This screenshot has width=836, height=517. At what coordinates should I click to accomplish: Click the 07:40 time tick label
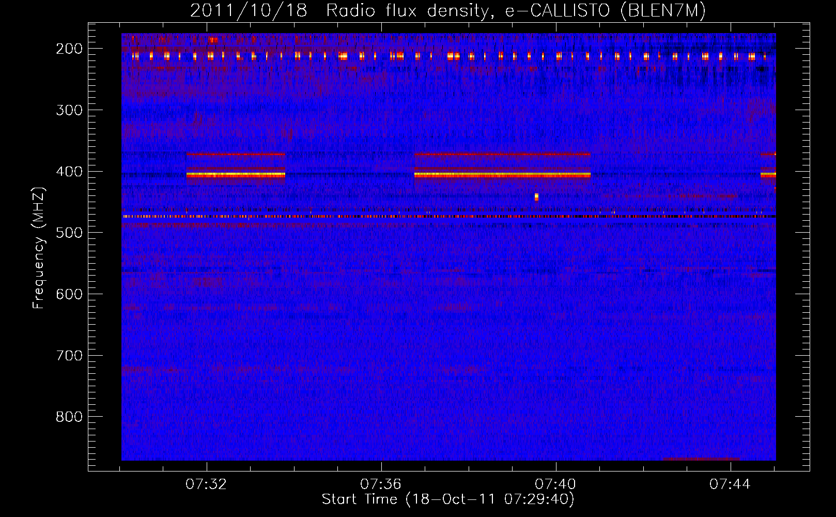click(x=556, y=484)
